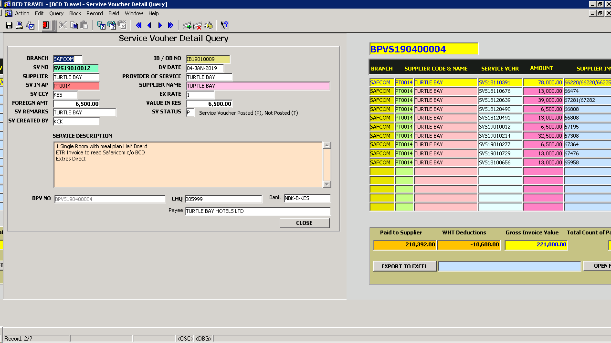Click inside the service description text area
Viewport: 611px width, 343px height.
(x=188, y=165)
